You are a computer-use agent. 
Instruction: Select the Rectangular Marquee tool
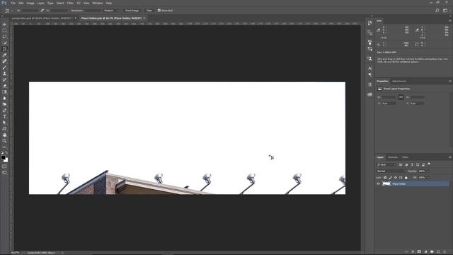pos(4,30)
